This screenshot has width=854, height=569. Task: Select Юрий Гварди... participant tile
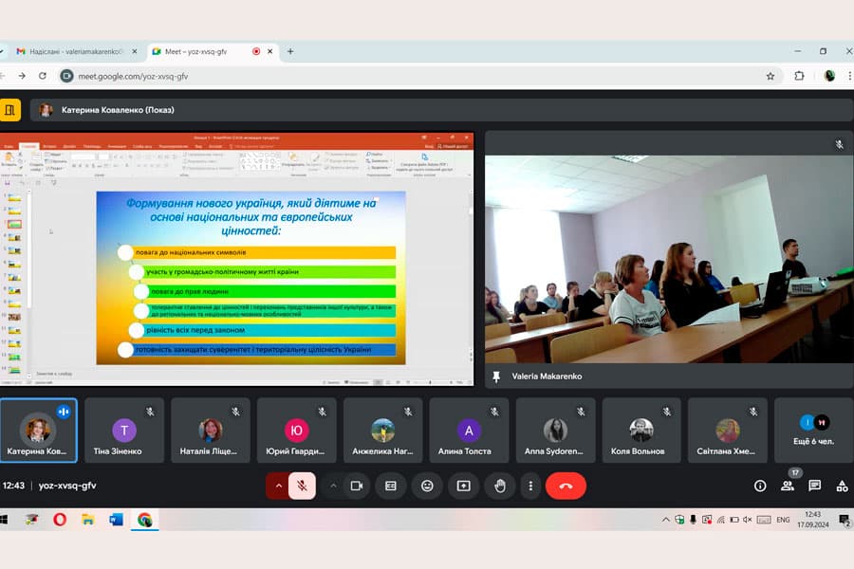point(296,431)
